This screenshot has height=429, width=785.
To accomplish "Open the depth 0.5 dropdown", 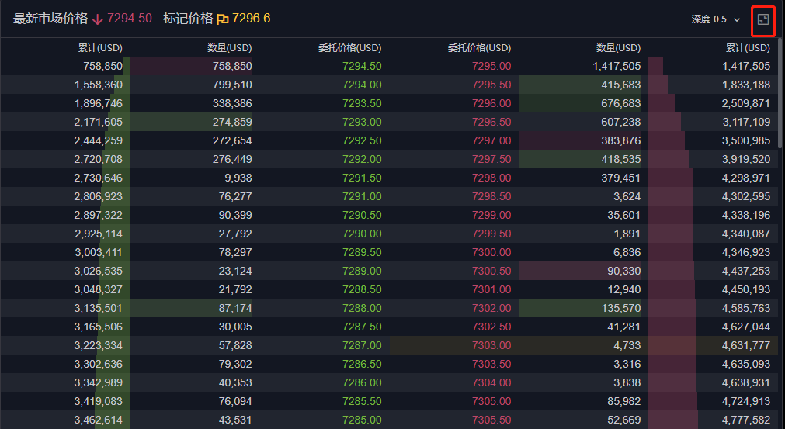I will click(x=716, y=19).
